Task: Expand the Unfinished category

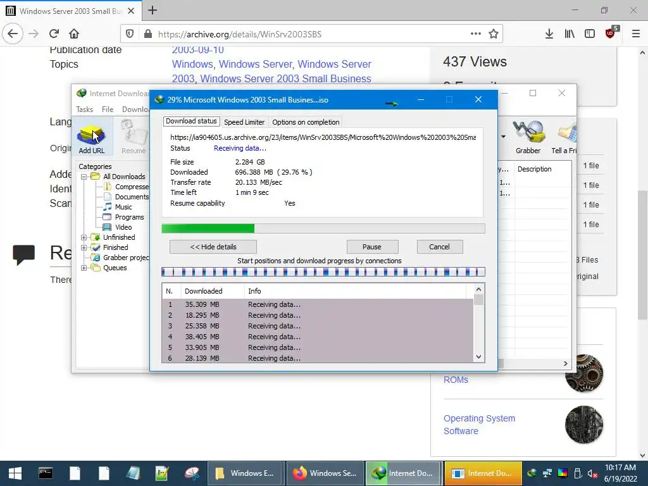Action: 84,237
